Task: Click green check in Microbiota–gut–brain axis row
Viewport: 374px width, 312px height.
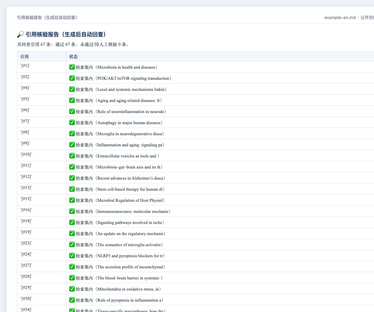Action: coord(72,167)
